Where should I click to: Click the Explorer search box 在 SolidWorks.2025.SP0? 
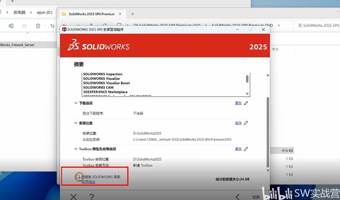pos(317,25)
